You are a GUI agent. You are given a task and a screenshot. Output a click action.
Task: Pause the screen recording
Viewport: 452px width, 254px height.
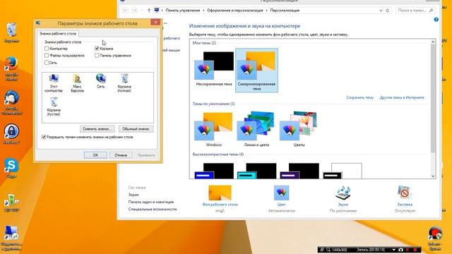[408, 250]
